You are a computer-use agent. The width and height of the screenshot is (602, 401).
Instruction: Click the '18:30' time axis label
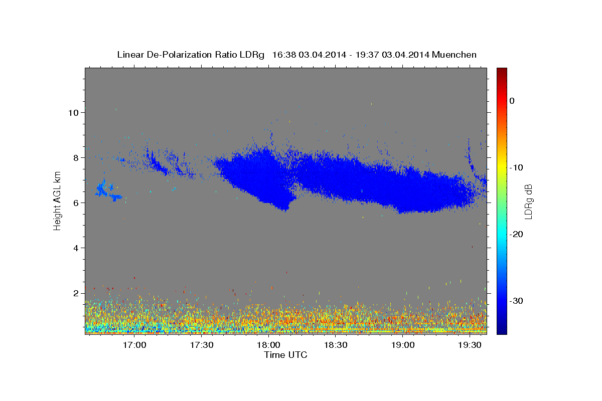[x=336, y=345]
